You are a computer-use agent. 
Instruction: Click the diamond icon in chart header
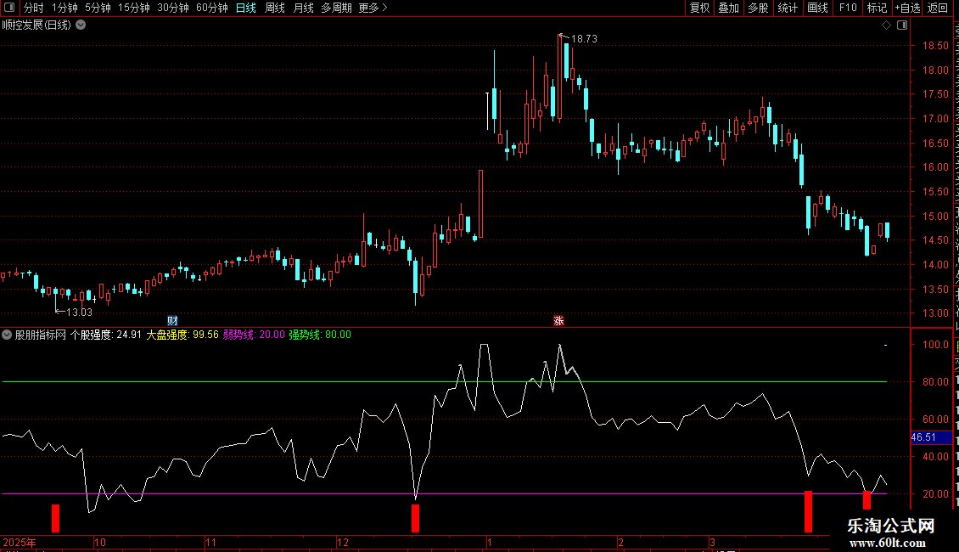(x=886, y=25)
